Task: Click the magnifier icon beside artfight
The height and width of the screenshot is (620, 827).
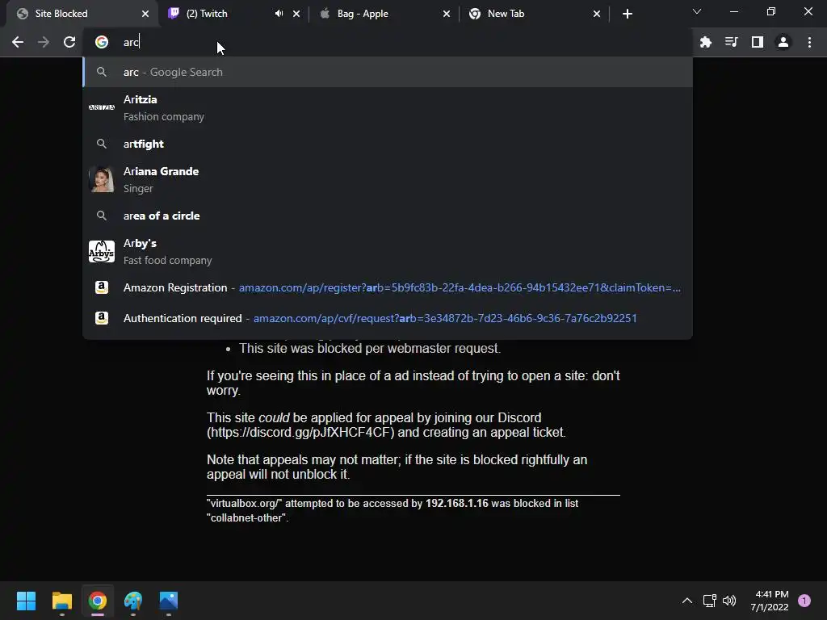Action: (x=102, y=144)
